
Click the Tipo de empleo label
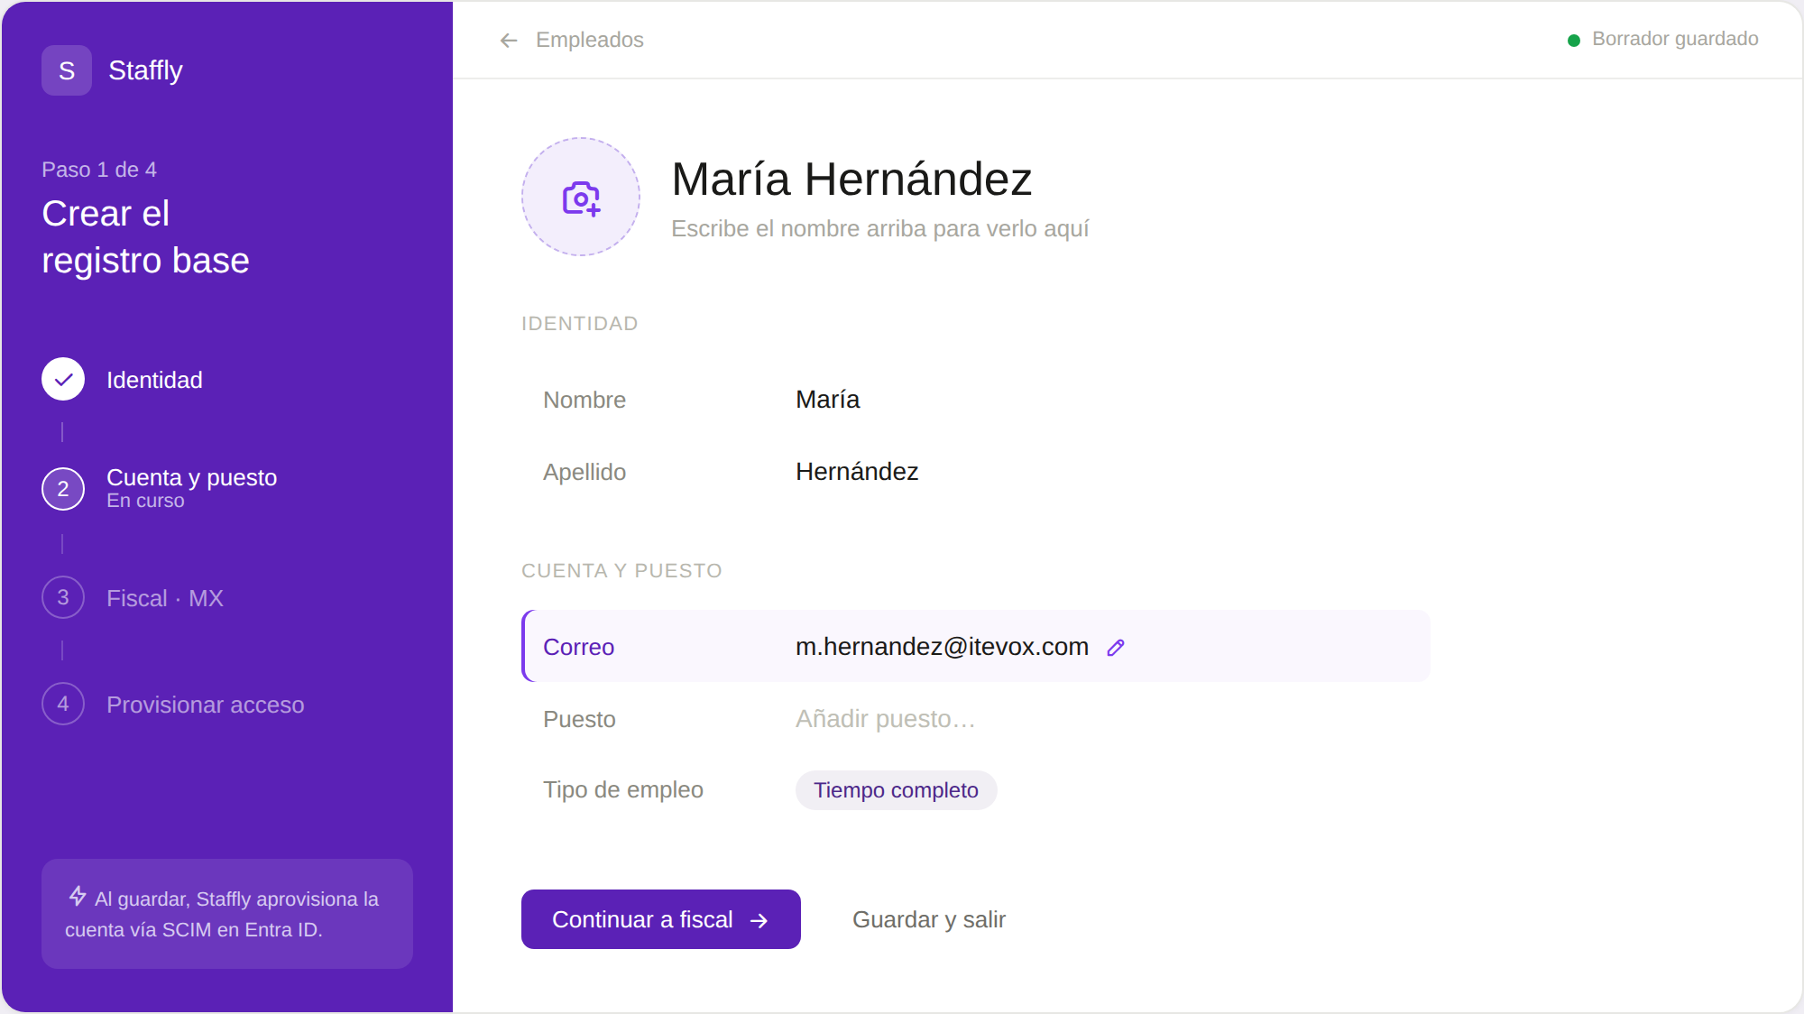pyautogui.click(x=623, y=790)
